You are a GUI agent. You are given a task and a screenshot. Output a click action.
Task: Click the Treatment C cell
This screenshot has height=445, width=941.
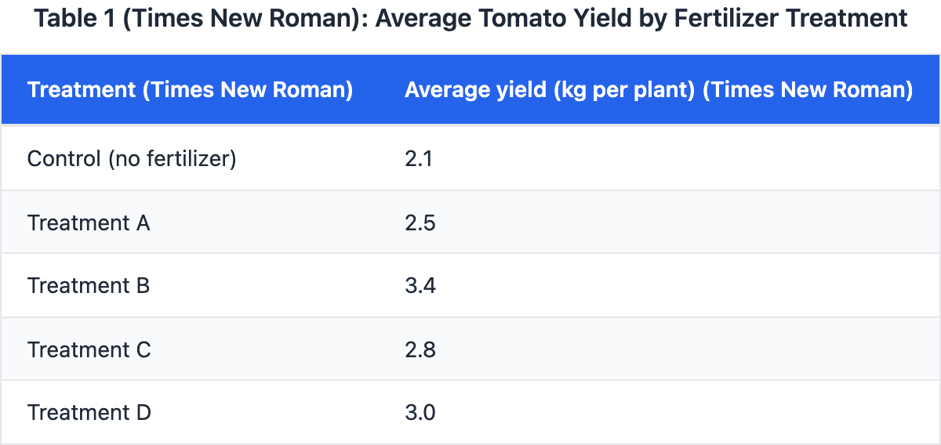pyautogui.click(x=89, y=349)
